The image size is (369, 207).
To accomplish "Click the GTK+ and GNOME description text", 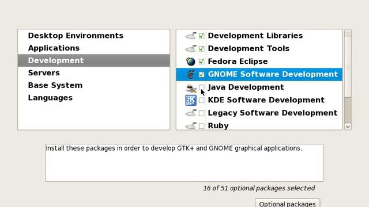I will [x=174, y=148].
